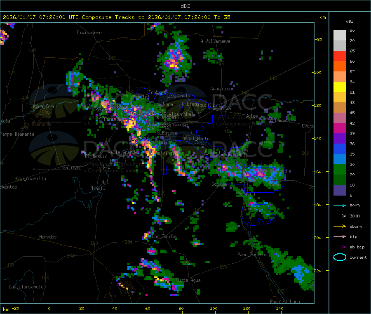This screenshot has width=371, height=314.
Task: Click the 2200m volcano contour label
Action: tap(110, 296)
